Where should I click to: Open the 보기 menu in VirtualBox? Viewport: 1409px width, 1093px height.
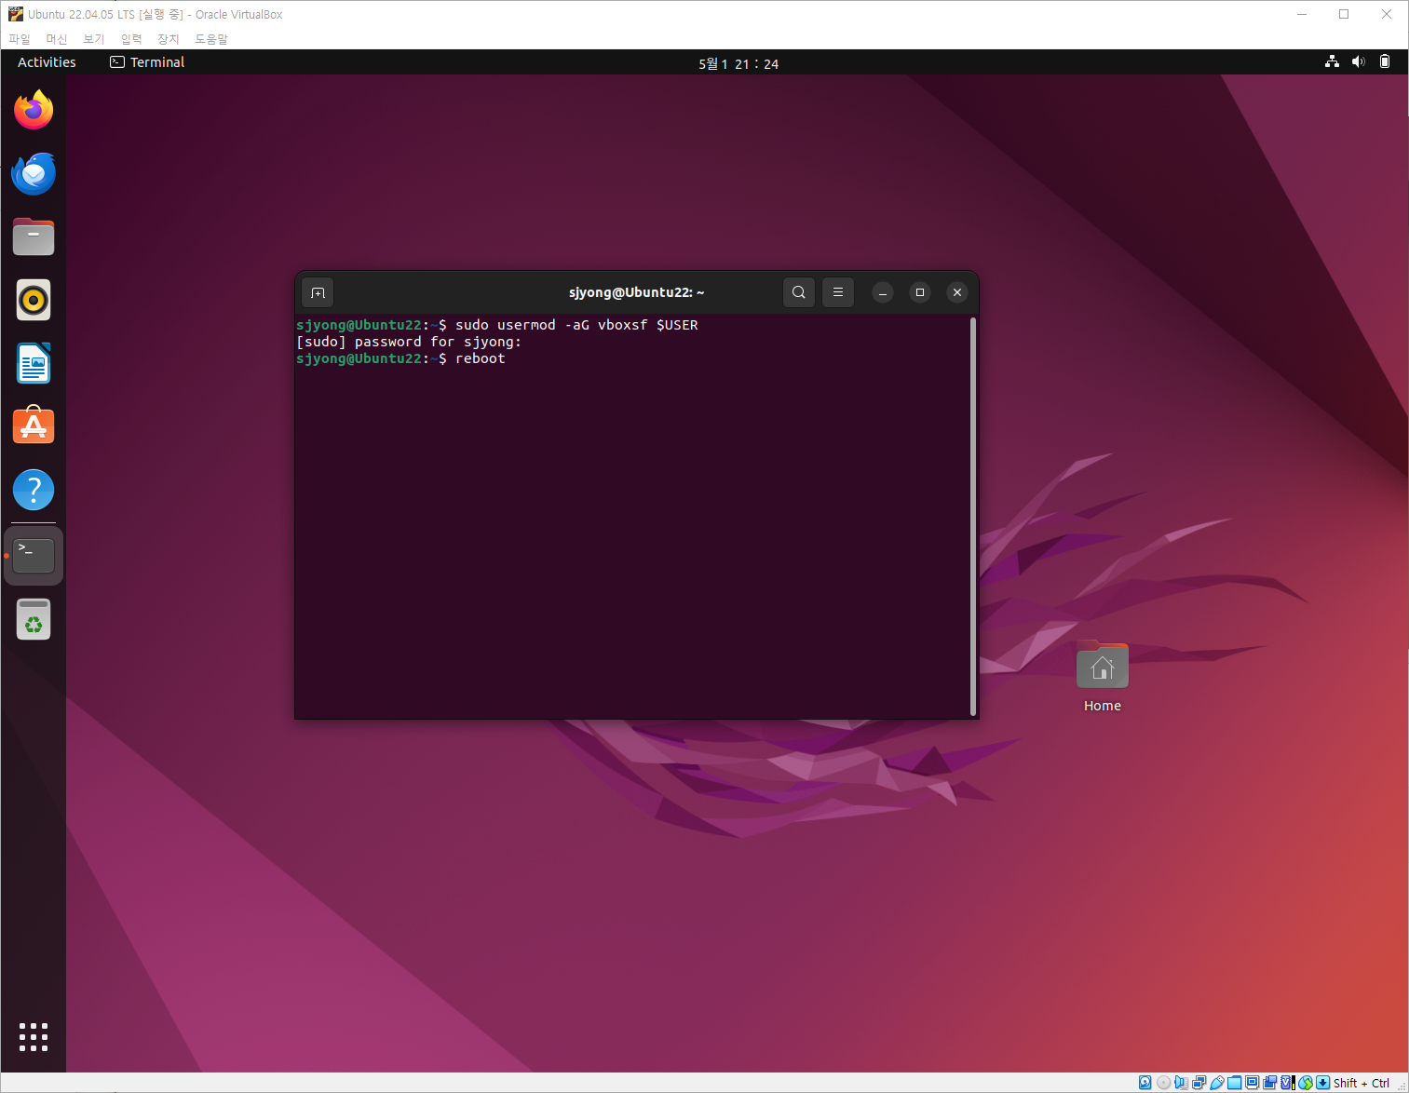pyautogui.click(x=94, y=39)
